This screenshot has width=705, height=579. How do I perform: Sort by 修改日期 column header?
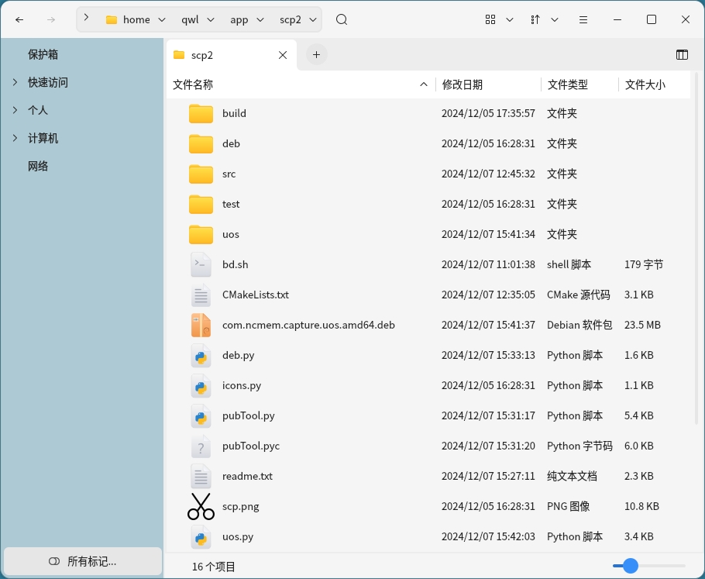463,84
